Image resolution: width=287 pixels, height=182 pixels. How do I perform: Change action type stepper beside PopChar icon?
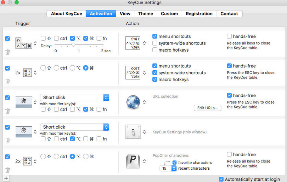click(x=145, y=161)
